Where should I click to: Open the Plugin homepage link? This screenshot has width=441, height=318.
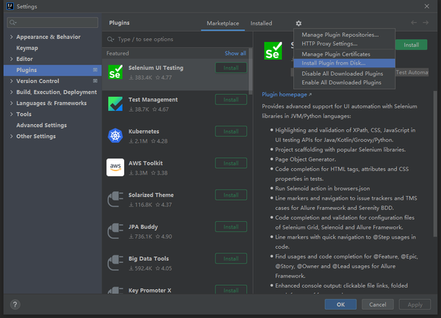point(284,94)
